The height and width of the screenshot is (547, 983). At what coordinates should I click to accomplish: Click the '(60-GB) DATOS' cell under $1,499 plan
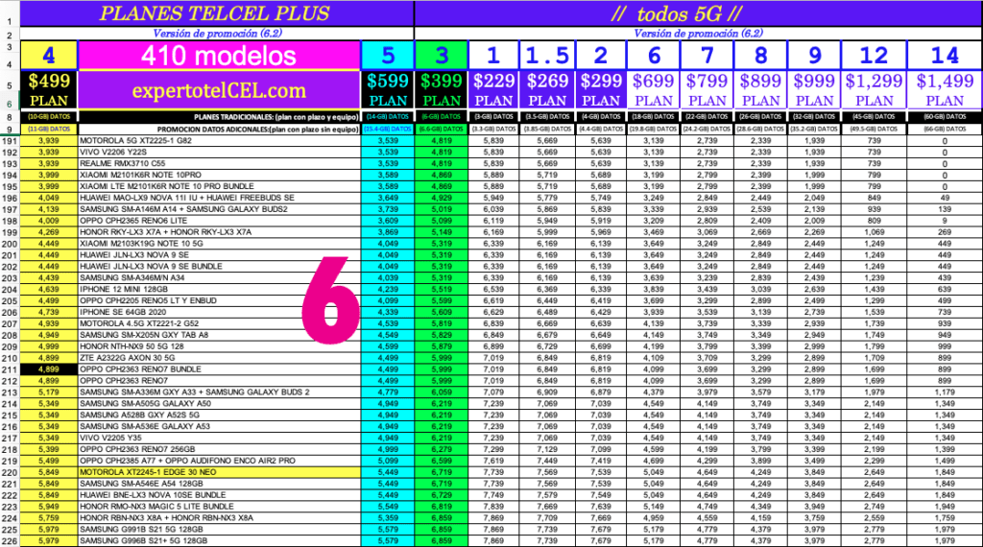pos(945,116)
